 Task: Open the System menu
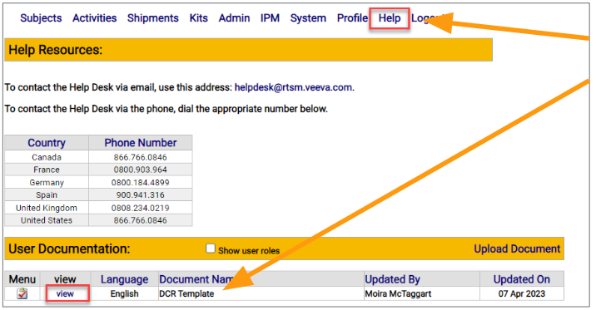pyautogui.click(x=308, y=17)
